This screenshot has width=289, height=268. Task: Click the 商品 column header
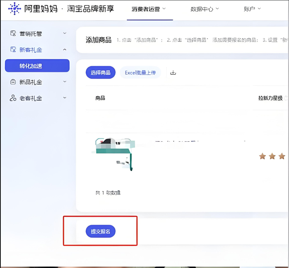(x=100, y=98)
